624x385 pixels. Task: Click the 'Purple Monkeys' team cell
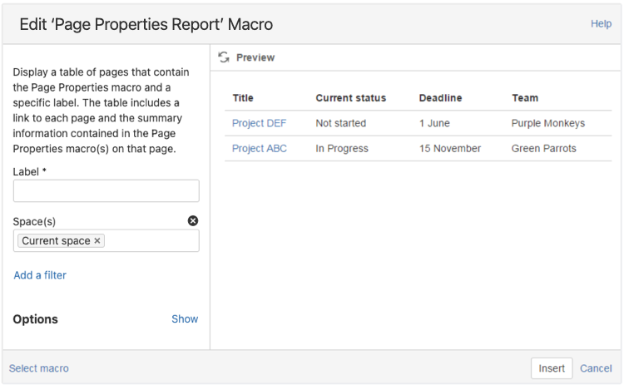(547, 123)
